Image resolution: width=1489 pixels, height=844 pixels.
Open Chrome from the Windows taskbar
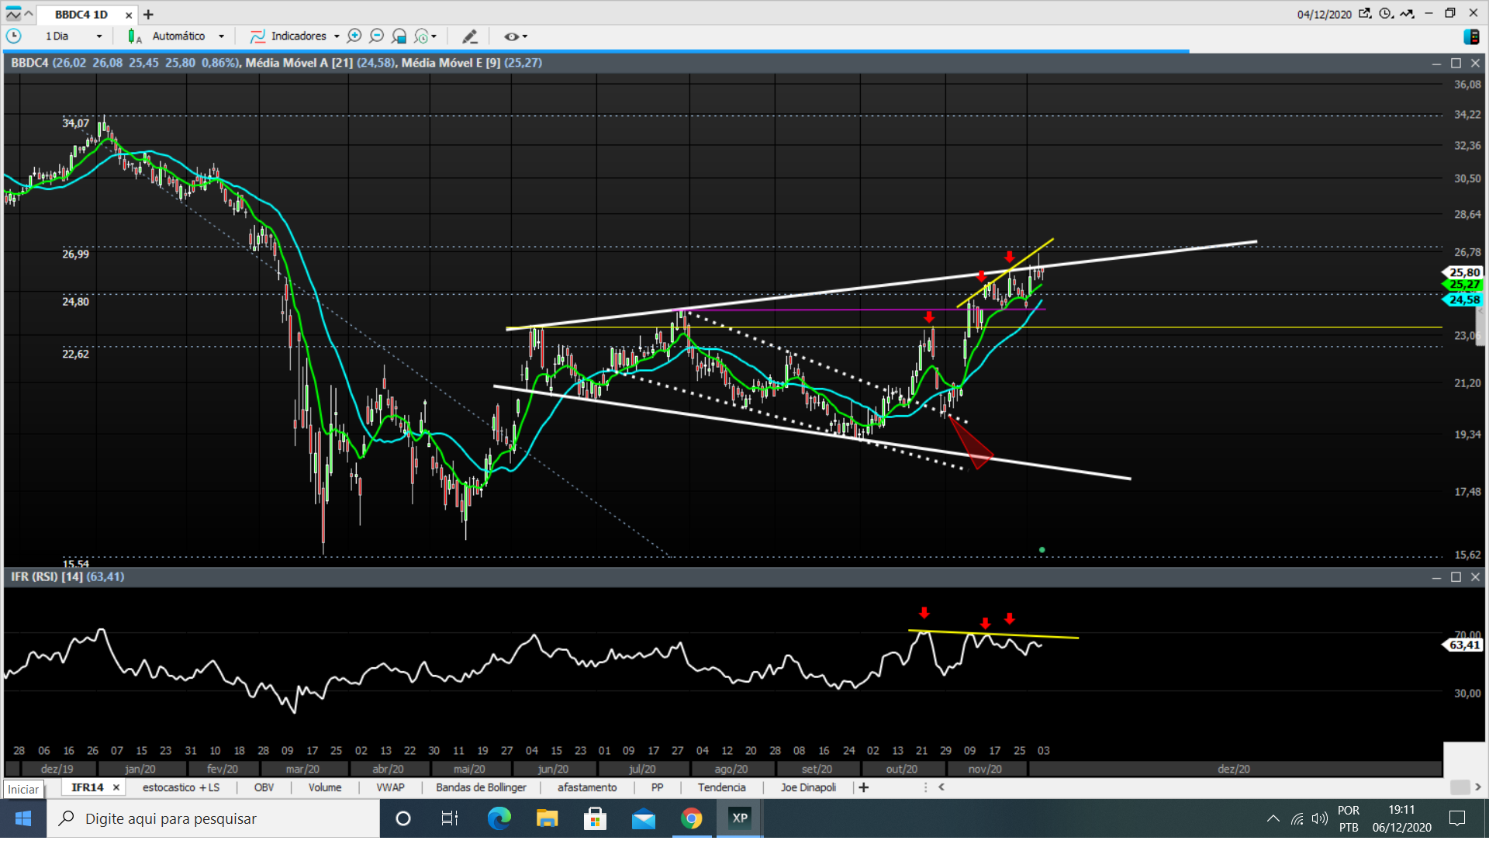691,818
